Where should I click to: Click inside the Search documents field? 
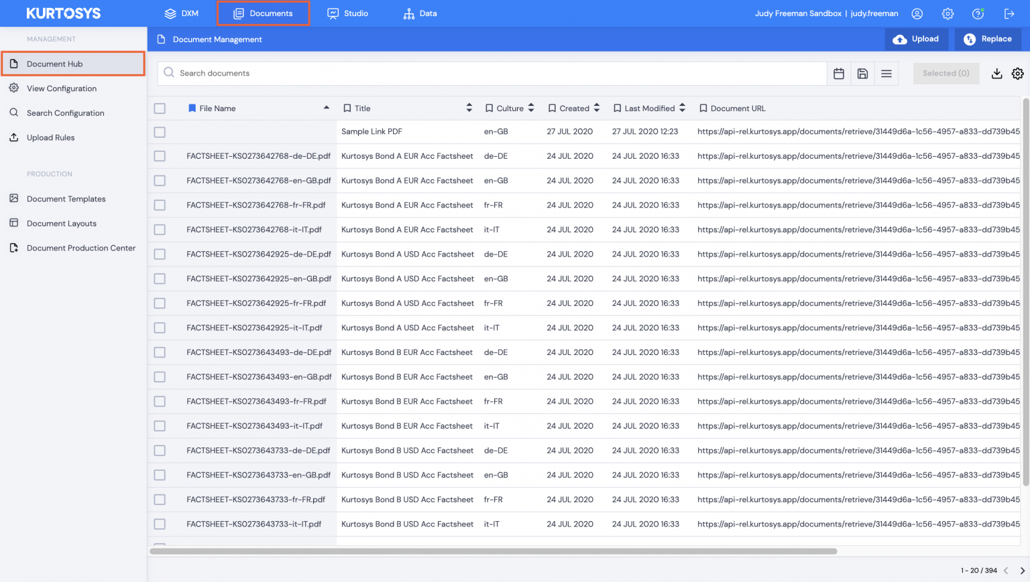(469, 73)
